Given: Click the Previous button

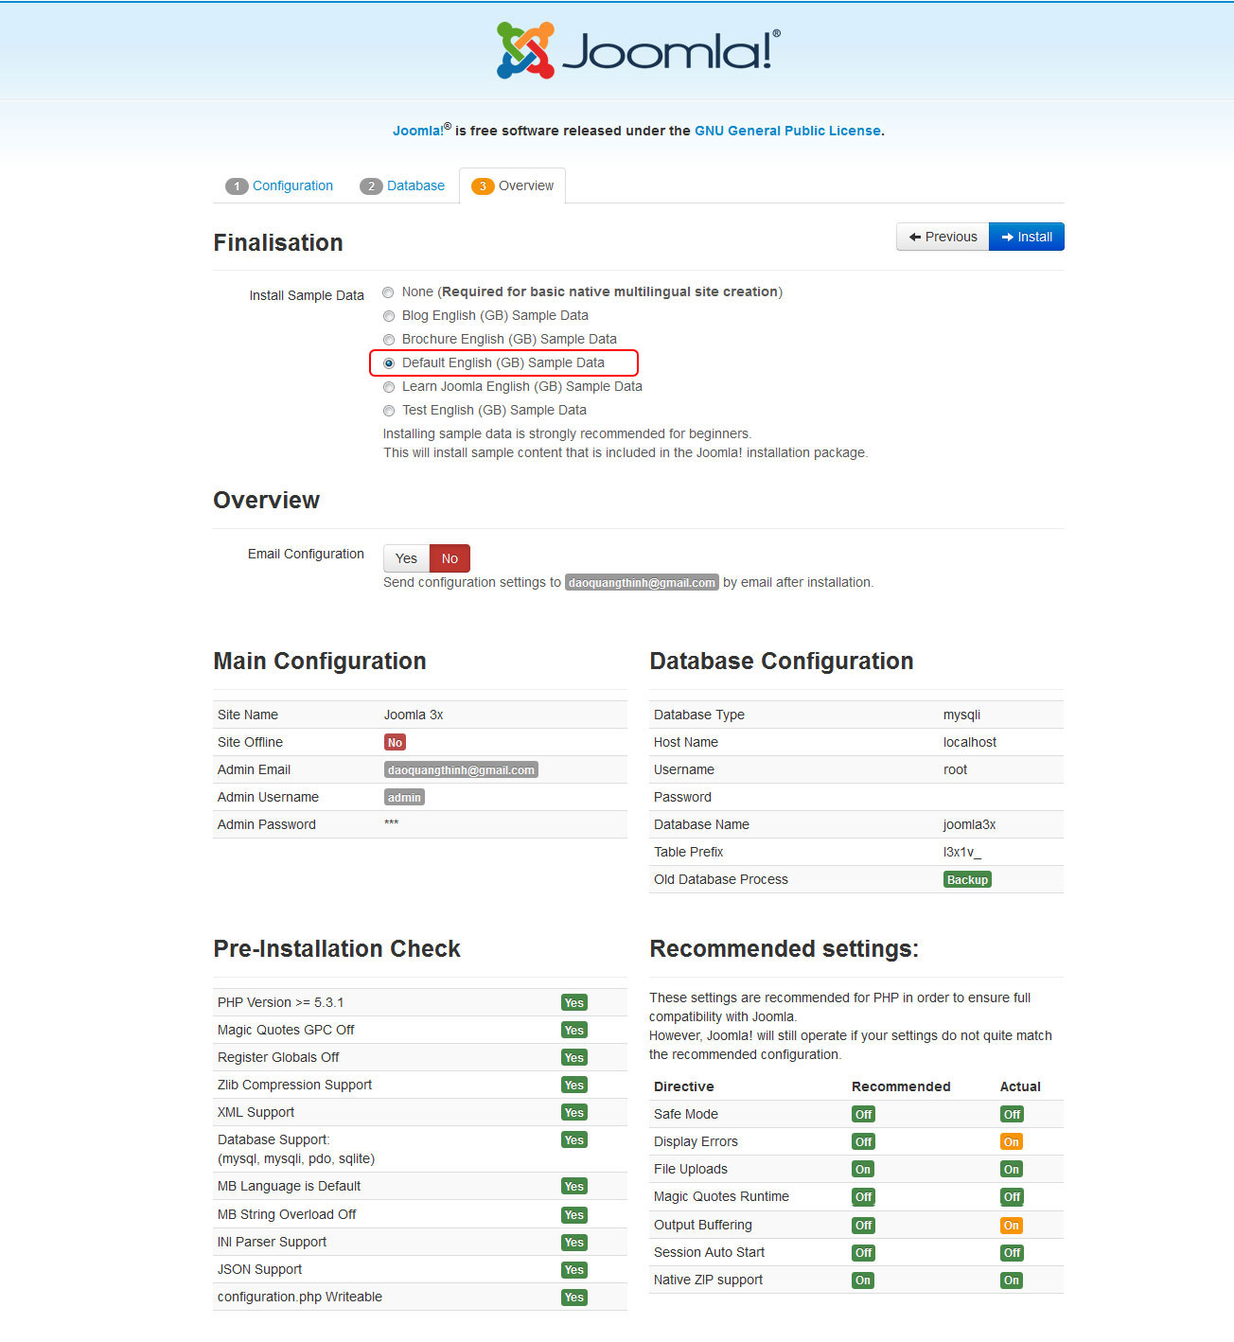Looking at the screenshot, I should tap(943, 237).
